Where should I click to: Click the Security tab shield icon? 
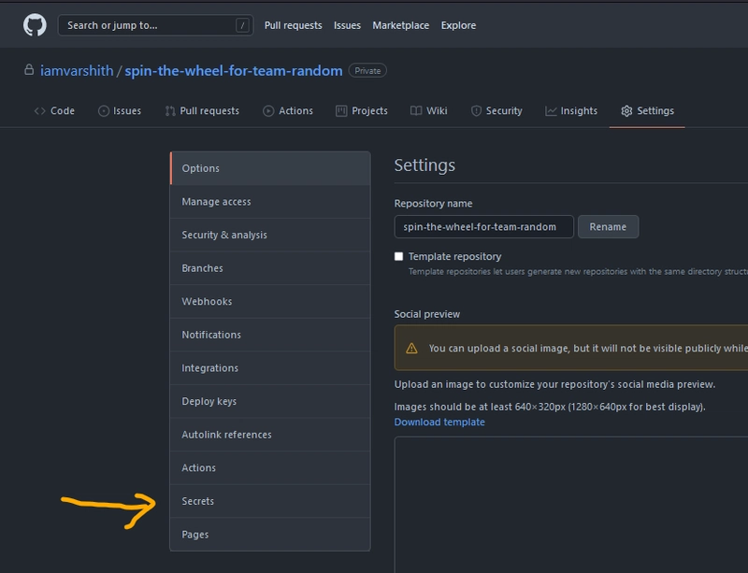(x=476, y=111)
